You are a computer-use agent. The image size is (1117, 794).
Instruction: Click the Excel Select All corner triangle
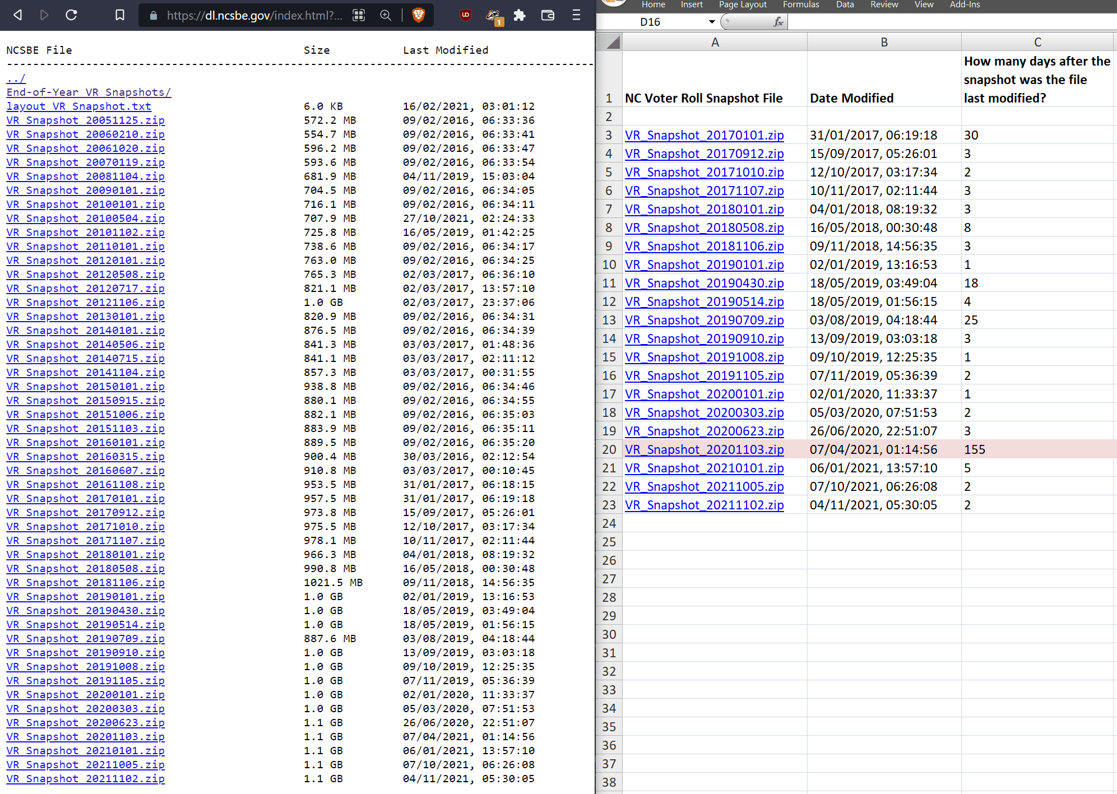610,42
